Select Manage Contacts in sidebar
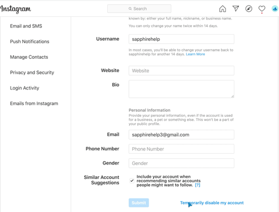Screen dimensions: 279x212 click(x=29, y=57)
